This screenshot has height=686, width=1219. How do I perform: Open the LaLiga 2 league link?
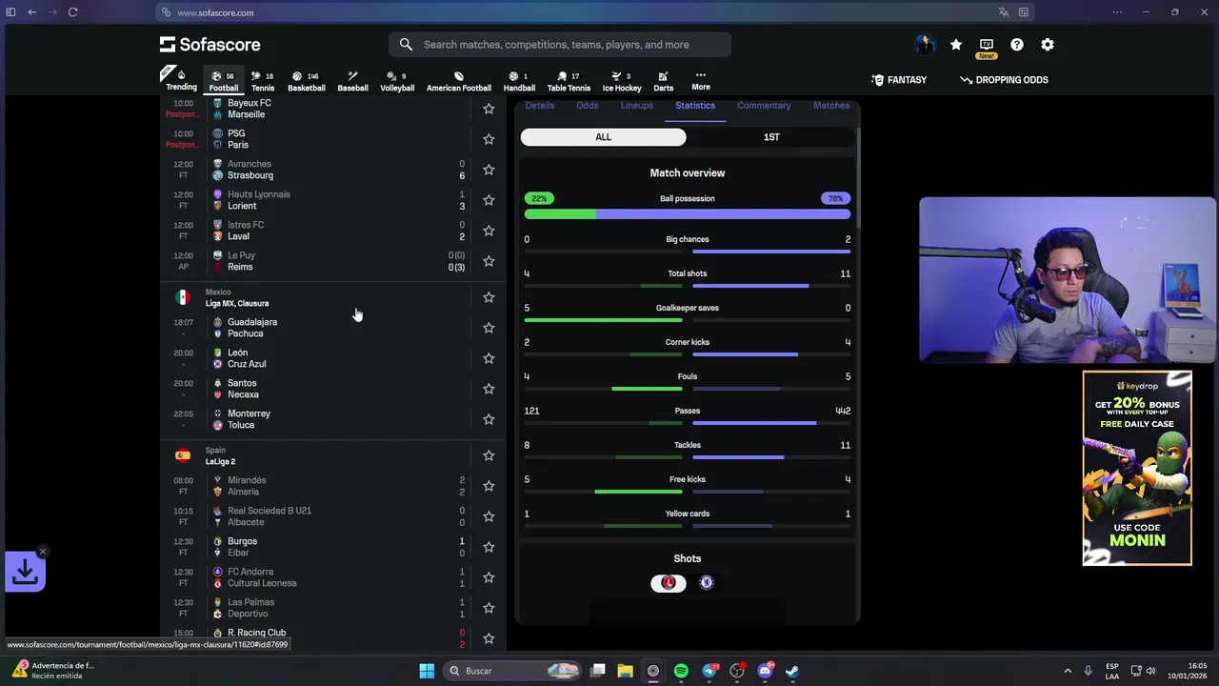[220, 461]
